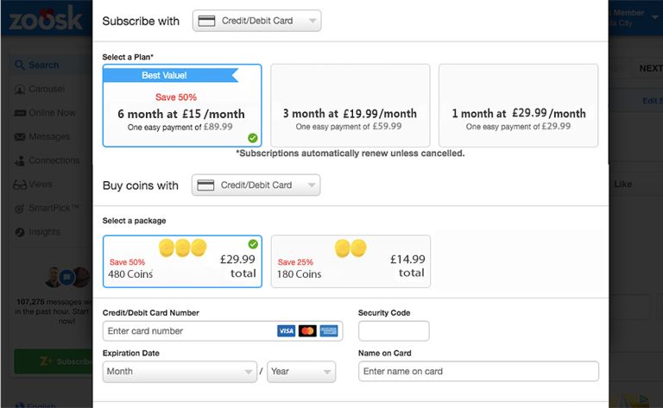The image size is (663, 408).
Task: Click the American Express card icon
Action: coord(329,331)
